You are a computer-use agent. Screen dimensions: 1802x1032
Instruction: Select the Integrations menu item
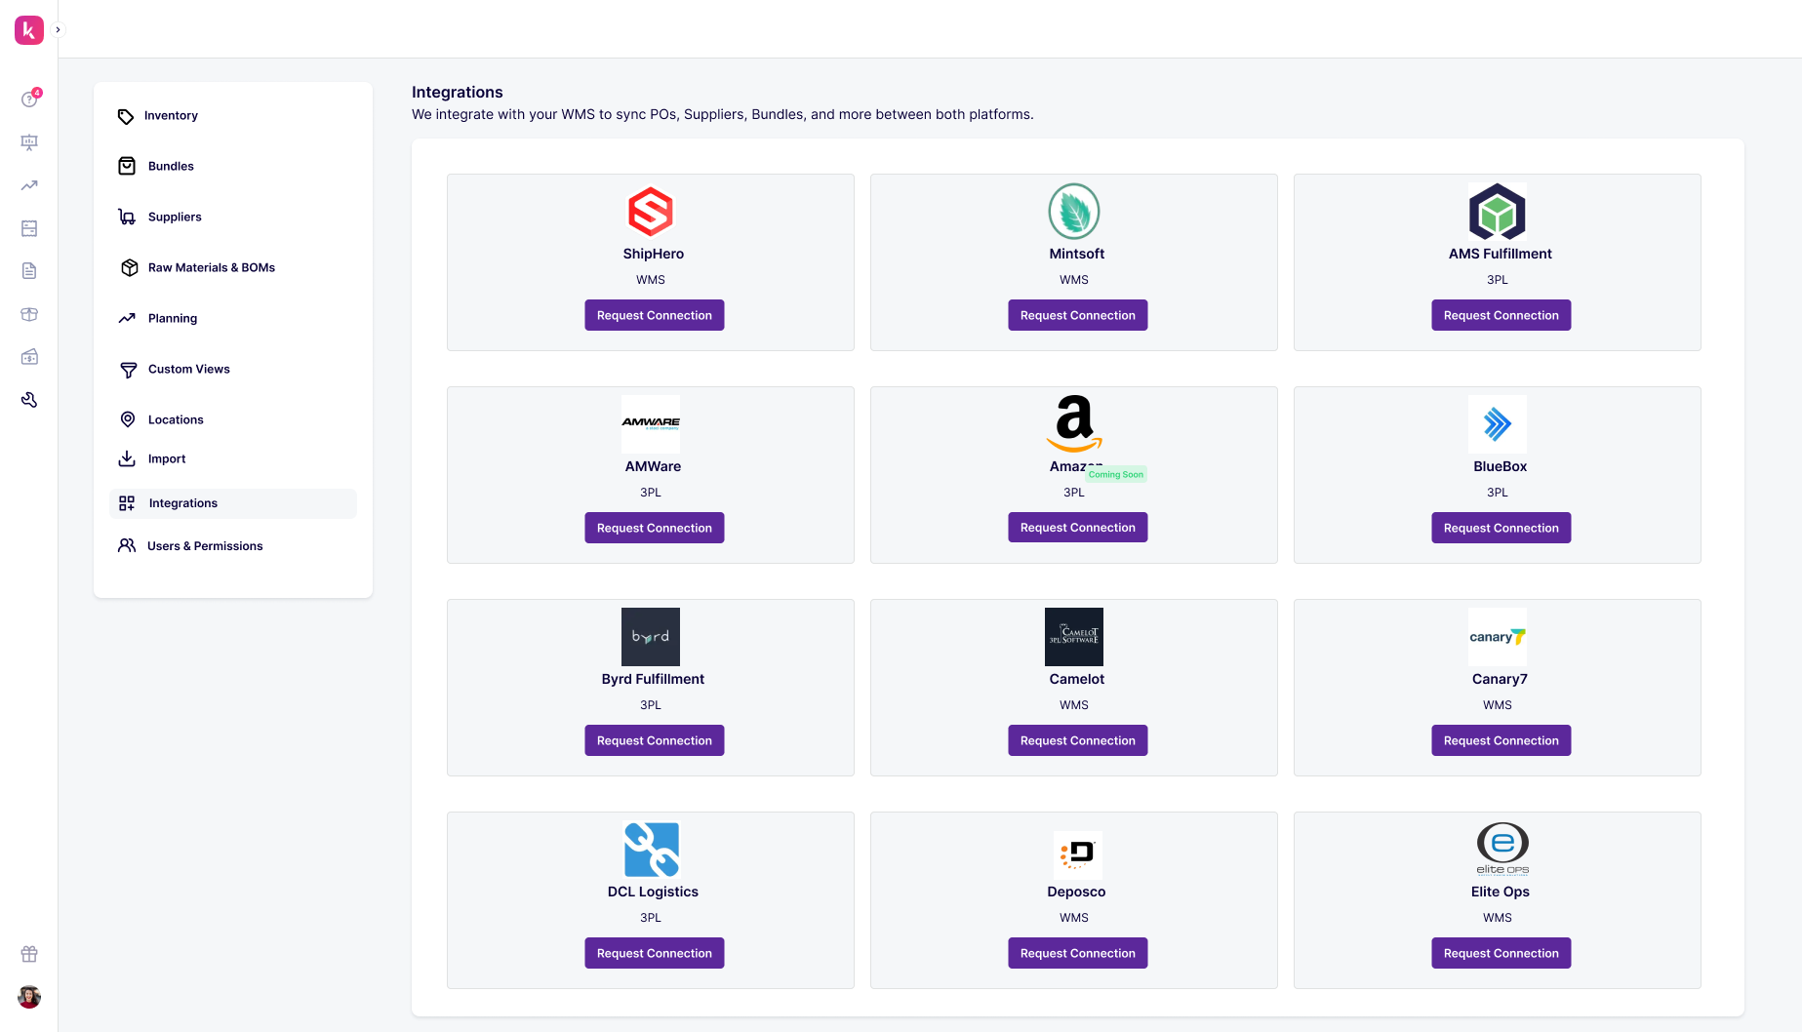(x=233, y=503)
